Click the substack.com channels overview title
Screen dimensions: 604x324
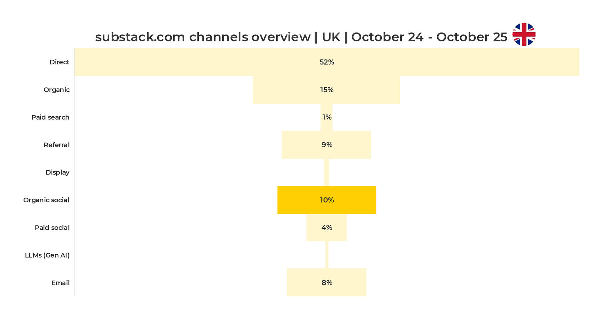(301, 37)
